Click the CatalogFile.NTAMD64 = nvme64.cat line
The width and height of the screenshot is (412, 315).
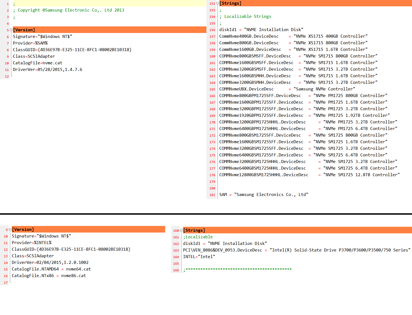[x=51, y=269]
